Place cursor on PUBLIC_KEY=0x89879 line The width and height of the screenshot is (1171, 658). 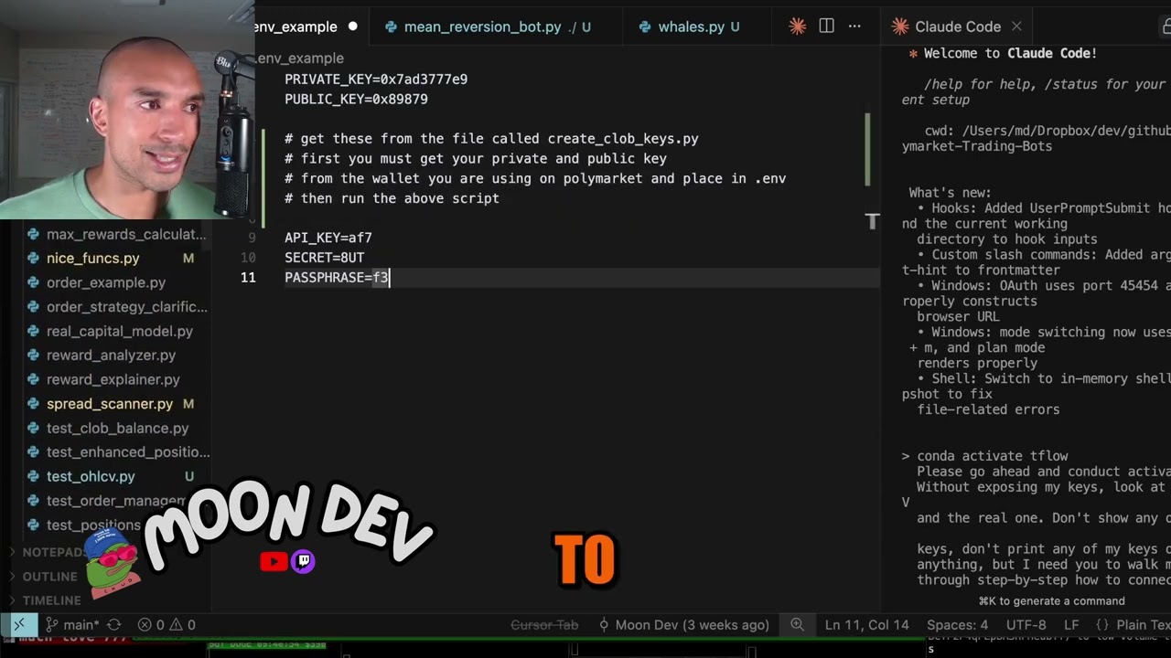[356, 99]
